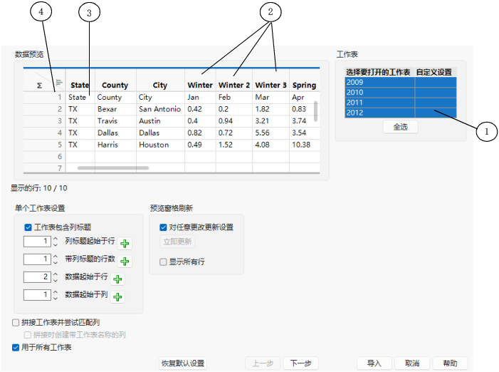Click green plus beside 数据起始于列

pos(117,297)
